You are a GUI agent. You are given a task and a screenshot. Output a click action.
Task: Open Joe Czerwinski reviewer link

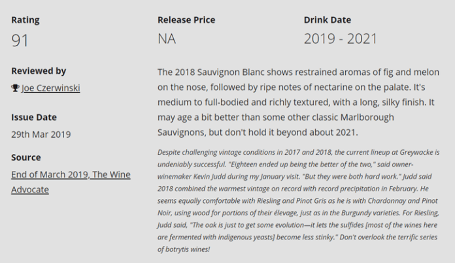pyautogui.click(x=51, y=87)
